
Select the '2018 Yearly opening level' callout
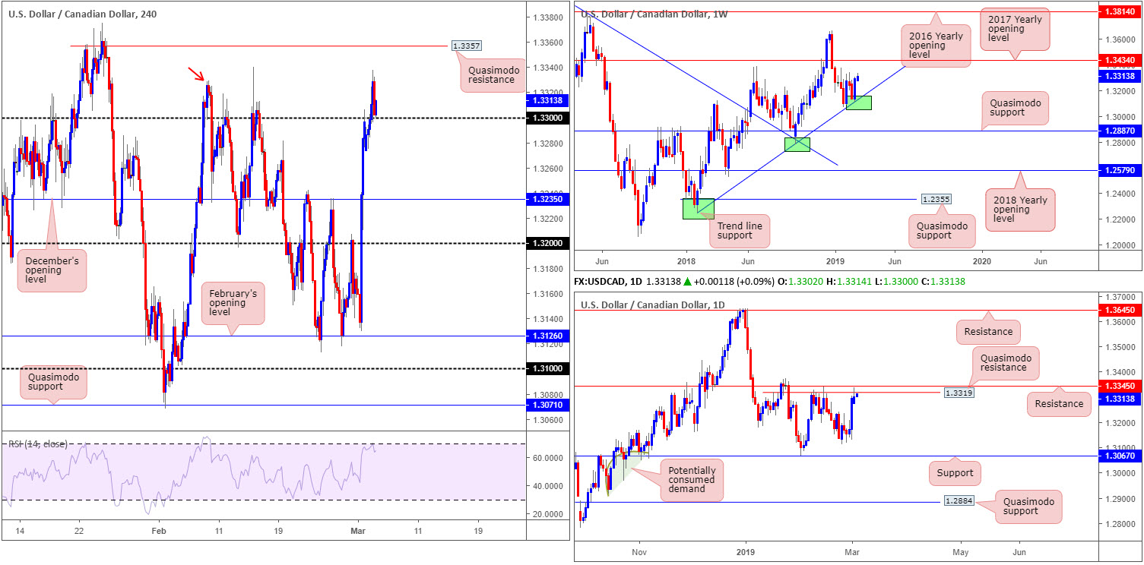click(x=1019, y=209)
